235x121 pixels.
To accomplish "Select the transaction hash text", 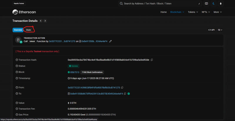I will (x=108, y=60).
